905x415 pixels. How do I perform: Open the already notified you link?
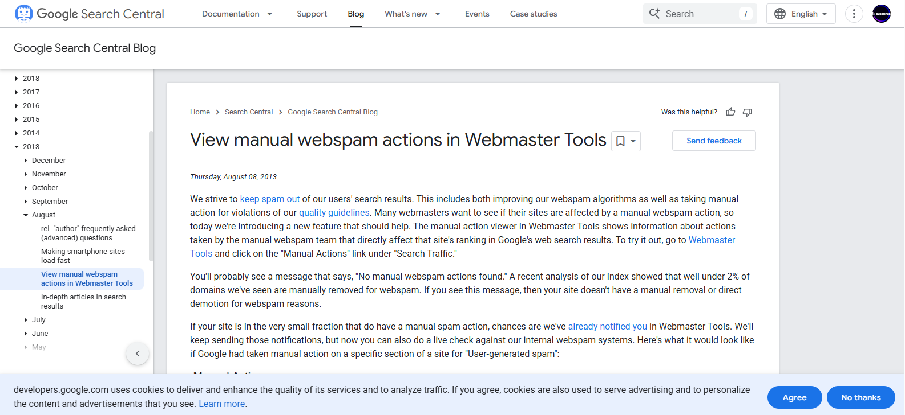608,326
